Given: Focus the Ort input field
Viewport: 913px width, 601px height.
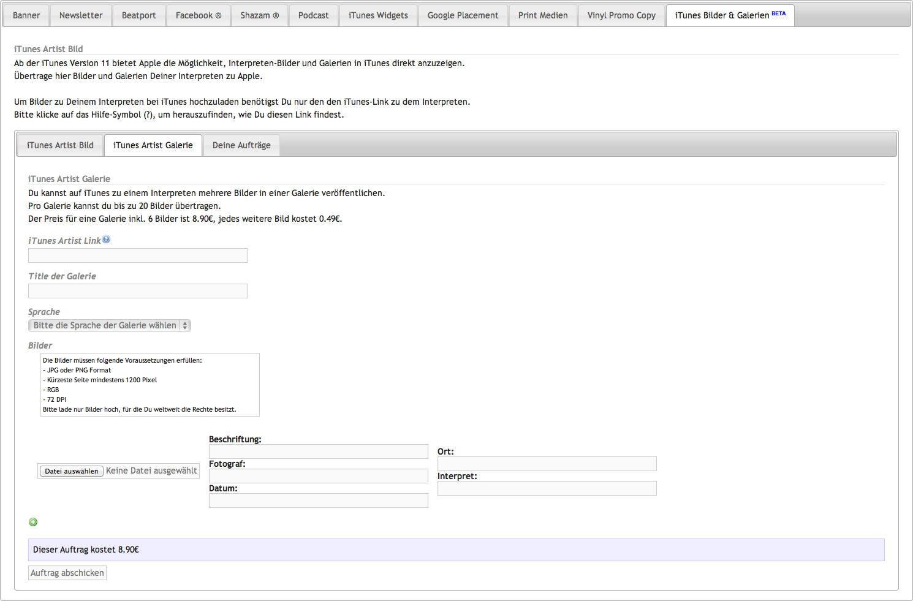Looking at the screenshot, I should click(547, 464).
